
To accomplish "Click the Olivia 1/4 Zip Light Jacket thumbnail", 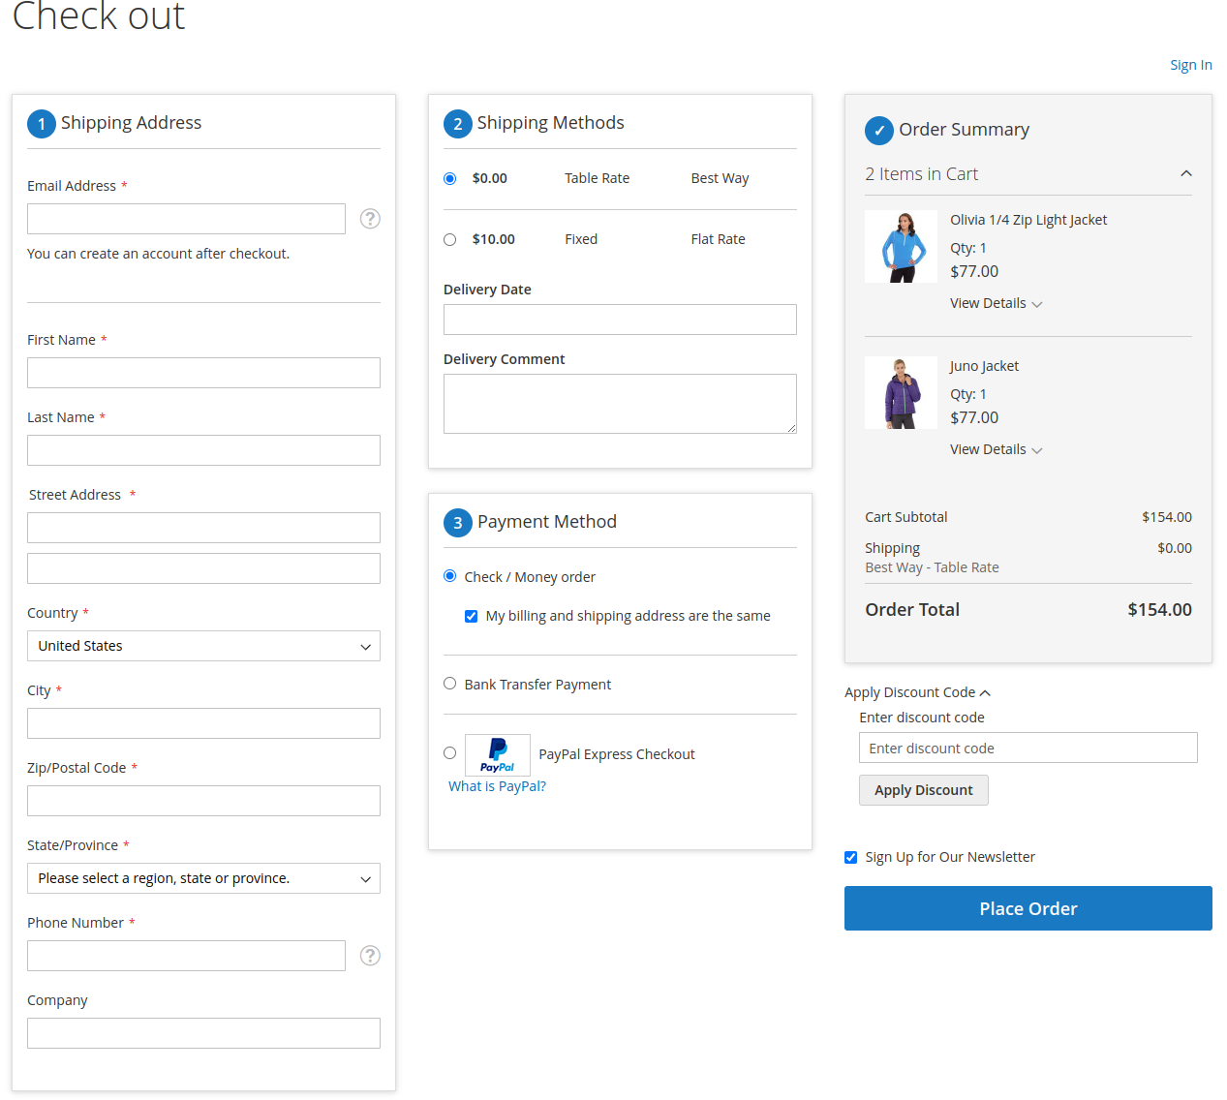I will (901, 246).
